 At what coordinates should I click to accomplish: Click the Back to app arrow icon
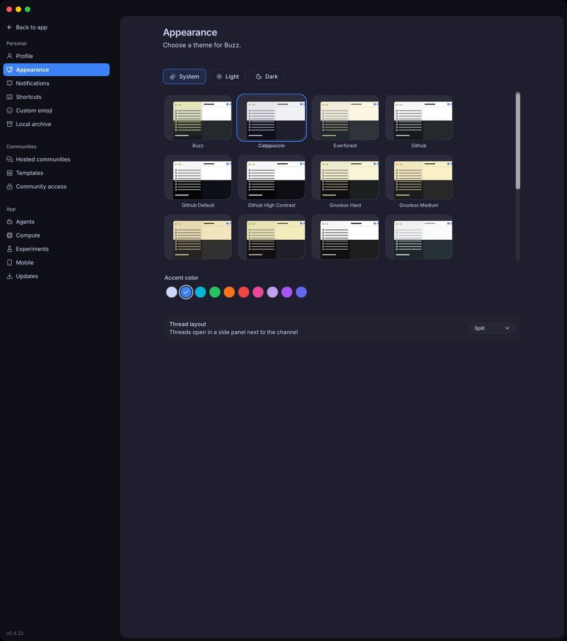9,27
